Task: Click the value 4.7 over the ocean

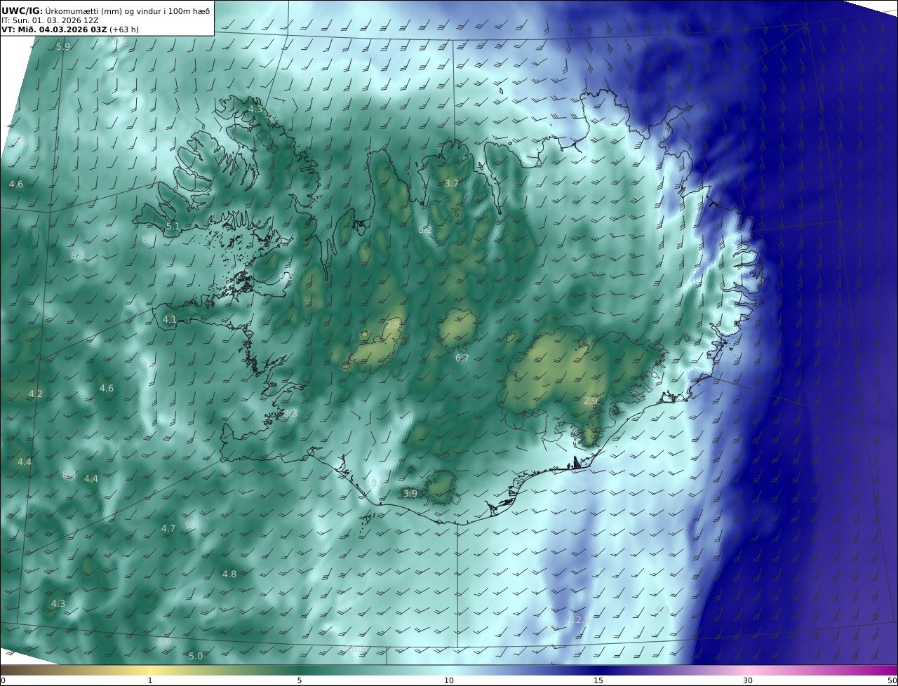Action: 168,529
